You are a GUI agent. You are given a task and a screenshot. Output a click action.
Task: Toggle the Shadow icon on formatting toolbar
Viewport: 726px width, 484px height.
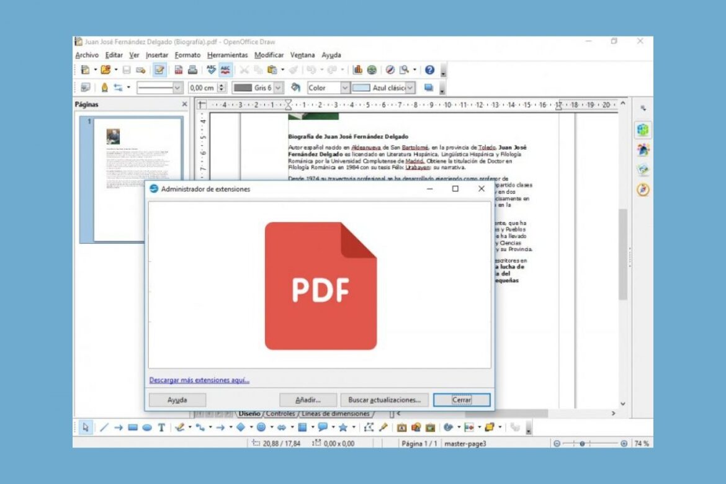[x=428, y=88]
